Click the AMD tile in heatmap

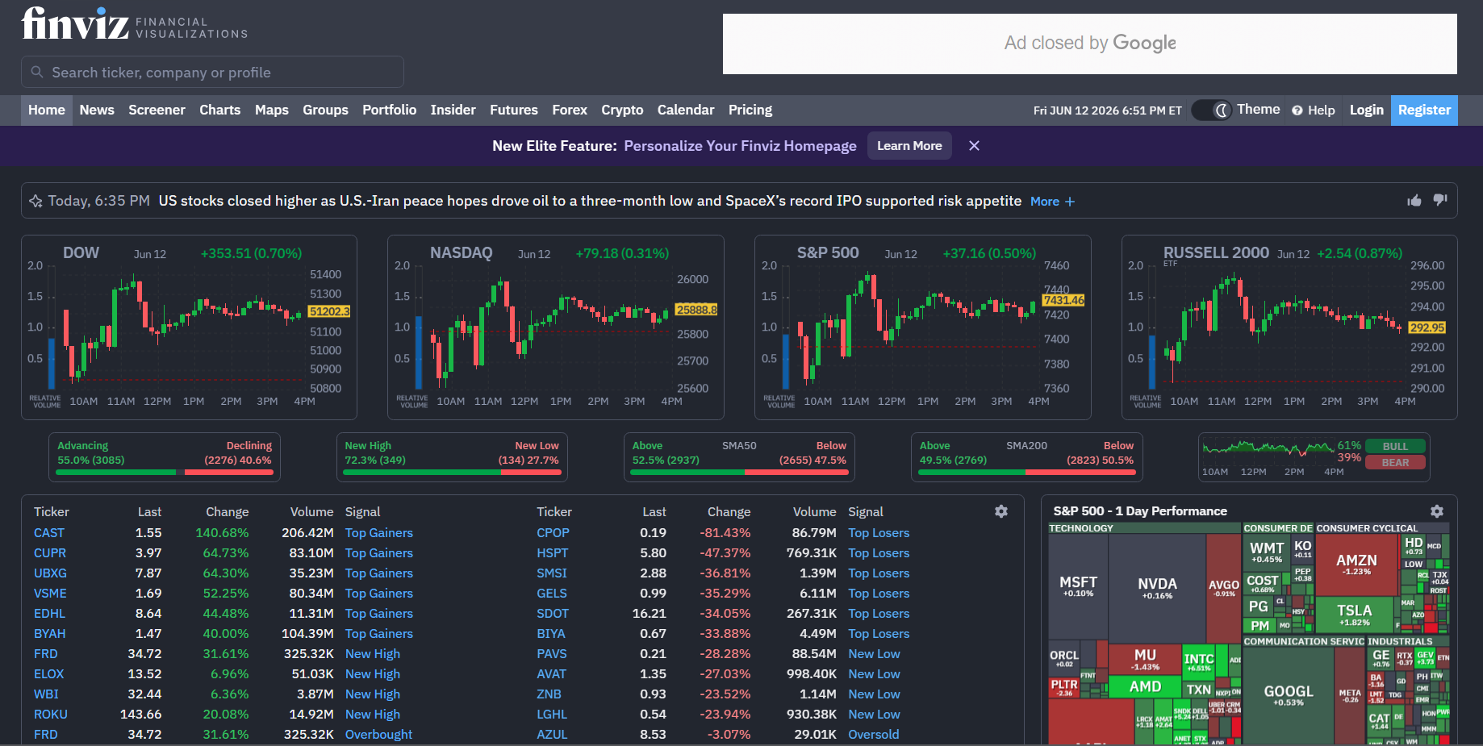[x=1145, y=686]
